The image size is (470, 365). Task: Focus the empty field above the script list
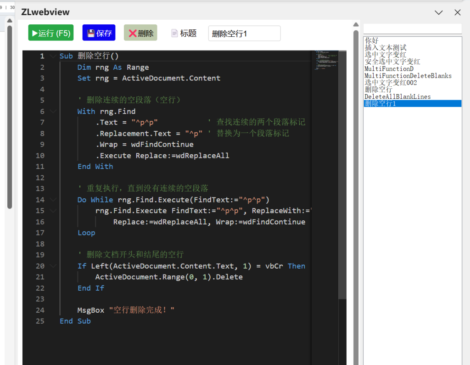(412, 29)
